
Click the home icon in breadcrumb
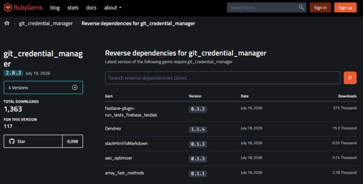click(7, 23)
